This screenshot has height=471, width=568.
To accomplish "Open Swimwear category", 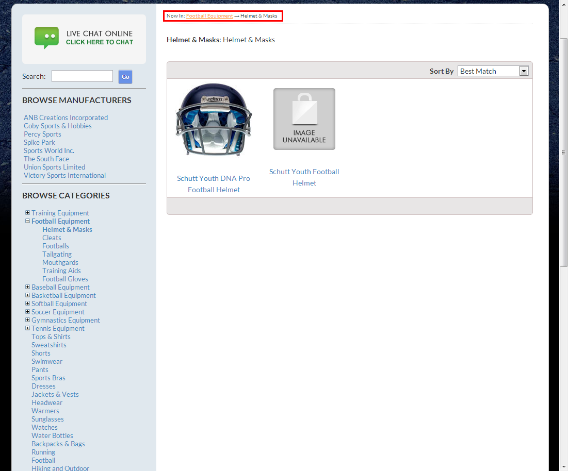I will 47,362.
